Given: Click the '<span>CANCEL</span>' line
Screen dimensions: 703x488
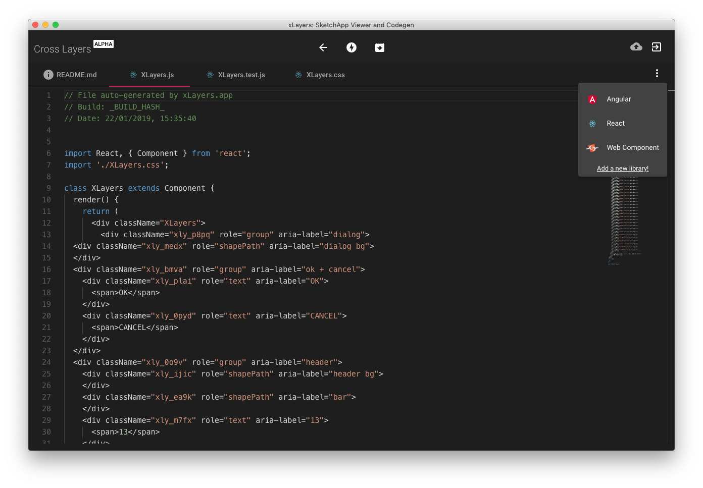Looking at the screenshot, I should [135, 328].
